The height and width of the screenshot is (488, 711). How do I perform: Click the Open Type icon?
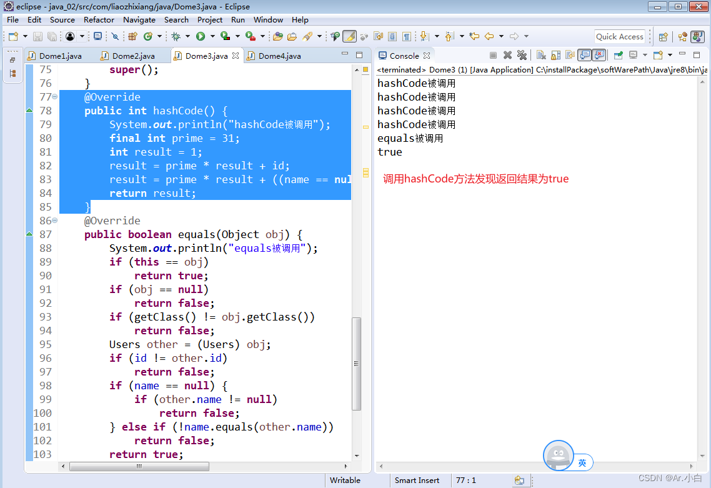[278, 36]
